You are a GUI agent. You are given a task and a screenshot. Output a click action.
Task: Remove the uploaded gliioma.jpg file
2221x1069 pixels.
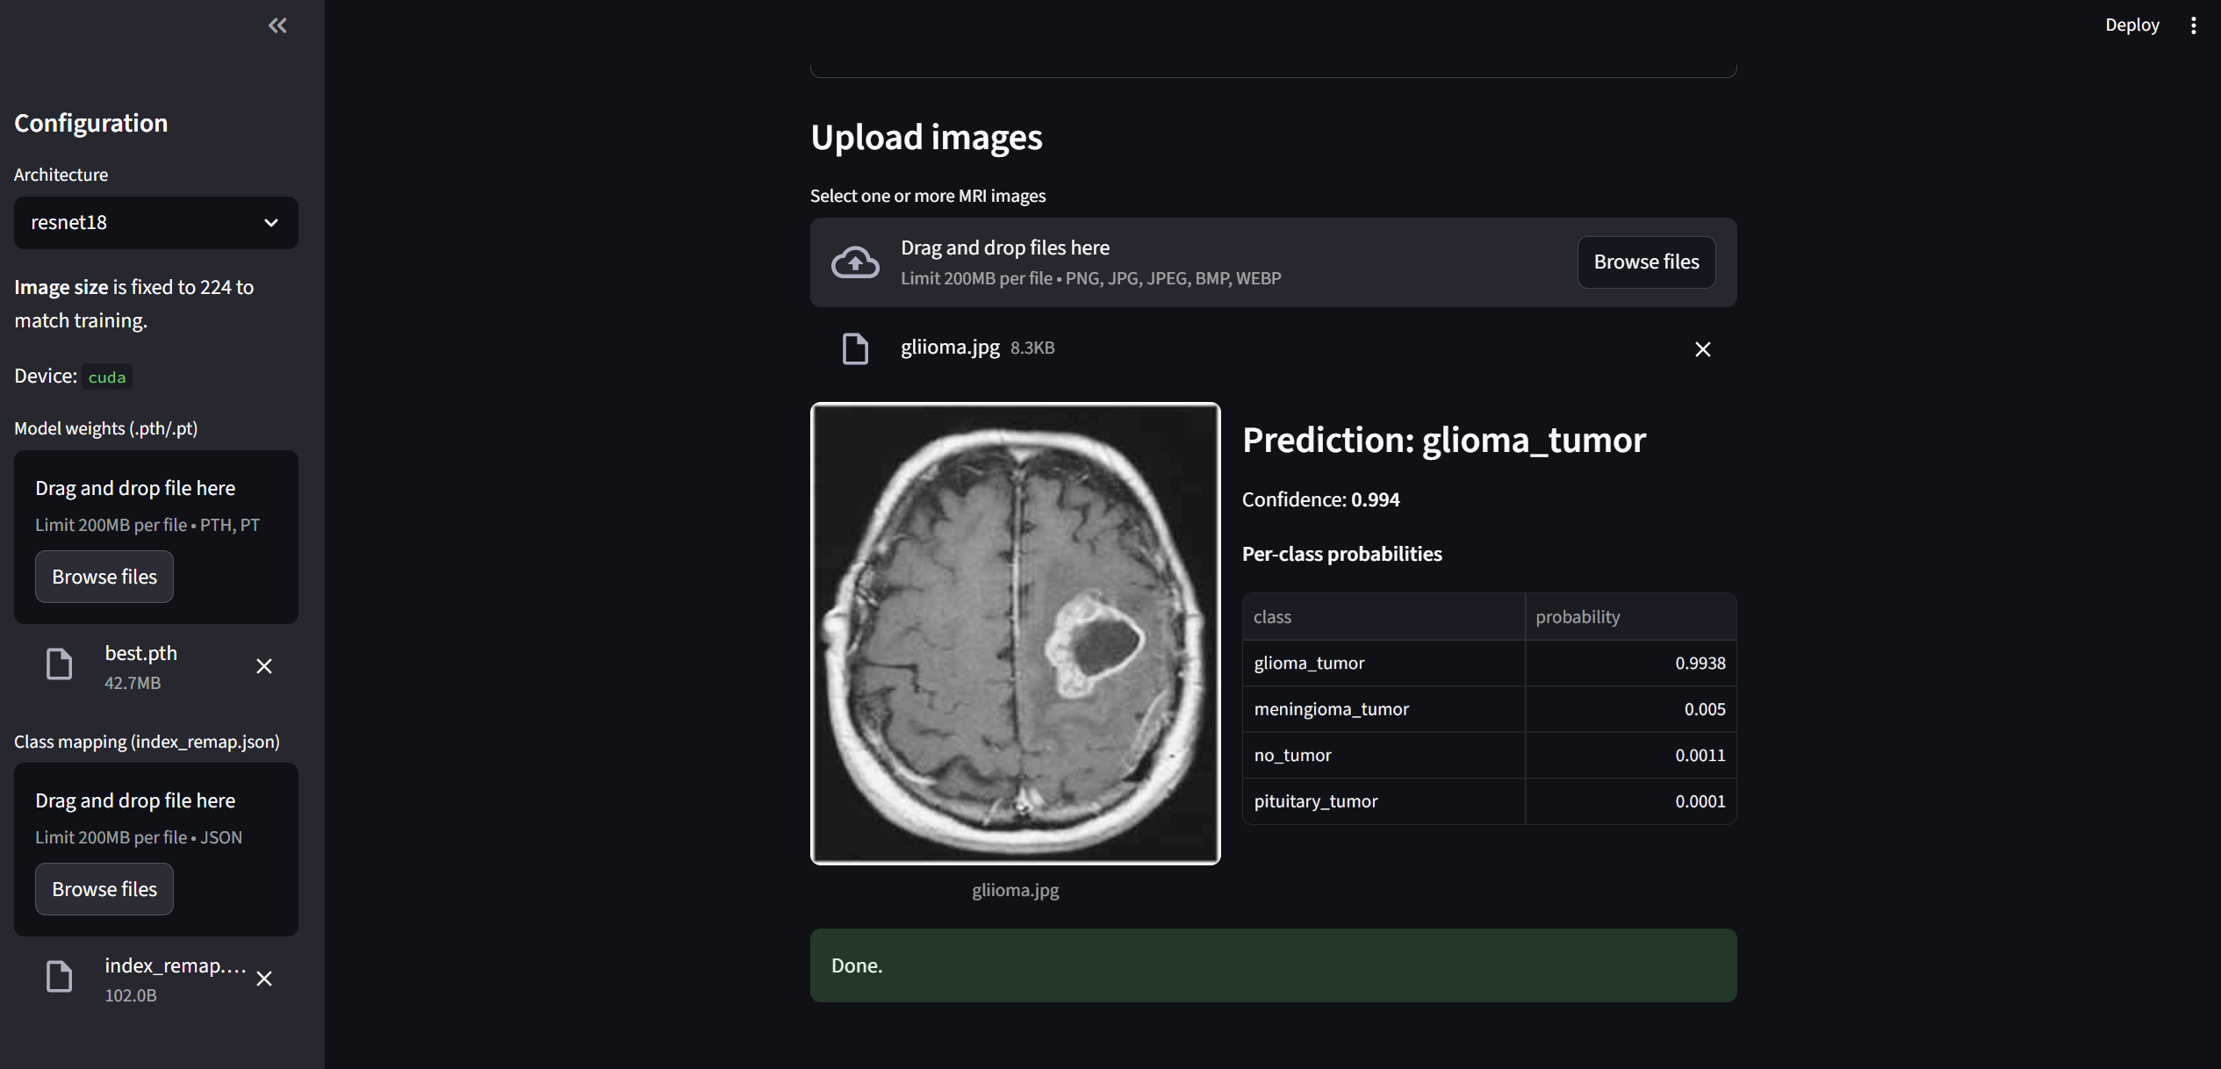point(1703,348)
